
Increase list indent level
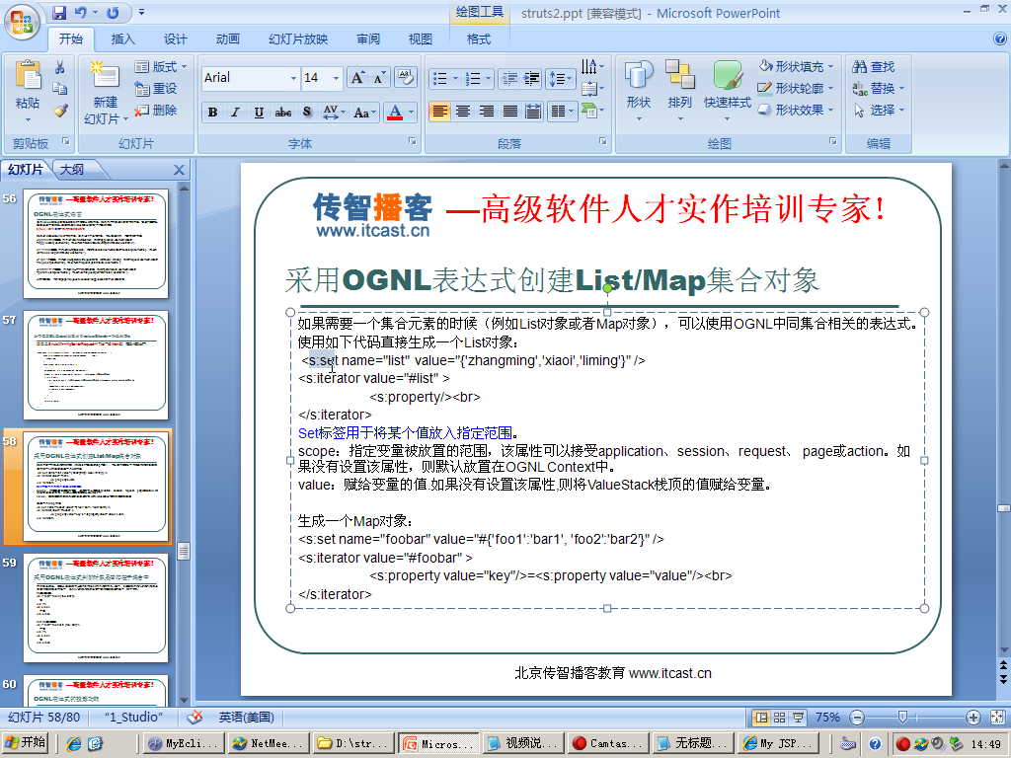[x=532, y=79]
